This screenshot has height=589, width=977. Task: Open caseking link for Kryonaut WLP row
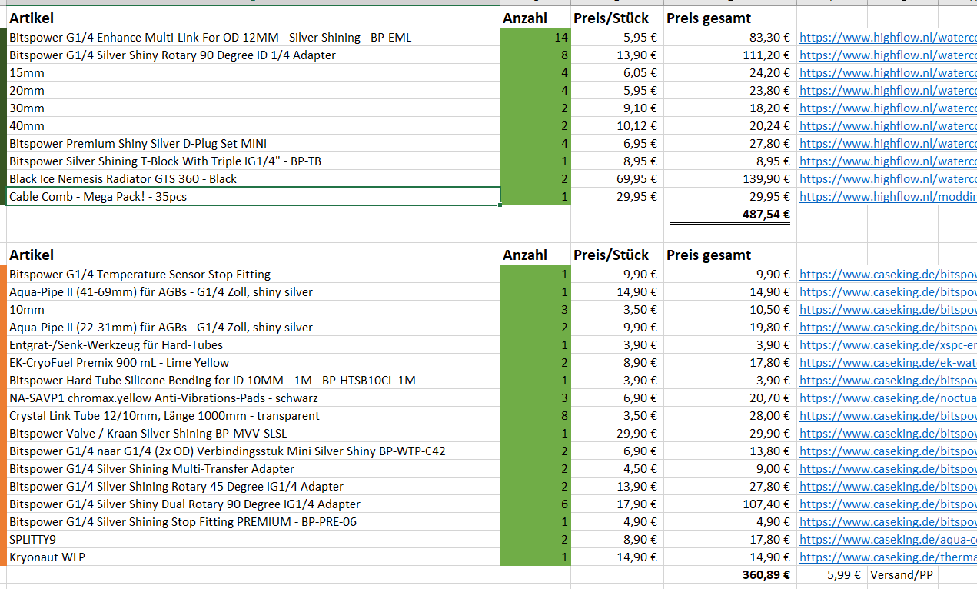click(888, 557)
